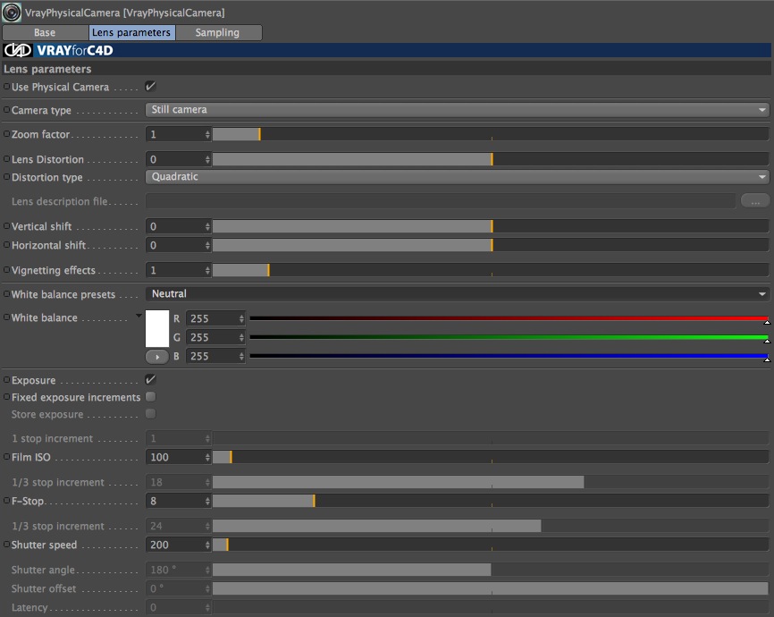Image resolution: width=774 pixels, height=617 pixels.
Task: Click the animation dot beside Lens Distortion
Action: (x=7, y=159)
